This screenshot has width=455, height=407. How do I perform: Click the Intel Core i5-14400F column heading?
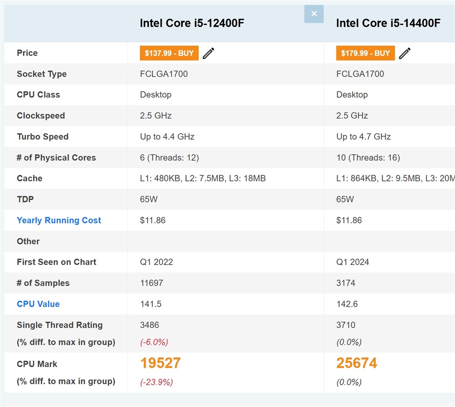click(x=388, y=23)
